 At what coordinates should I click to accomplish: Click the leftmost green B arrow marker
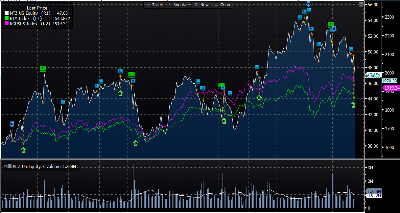tap(23, 150)
